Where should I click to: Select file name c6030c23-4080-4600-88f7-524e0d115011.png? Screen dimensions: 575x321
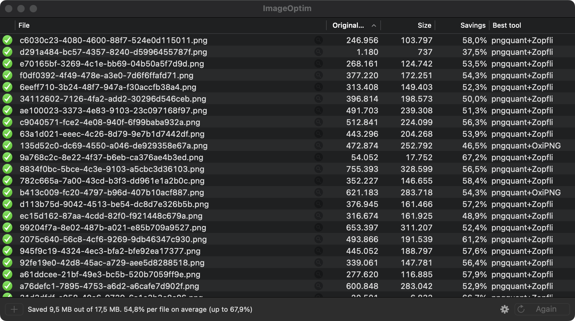[114, 40]
